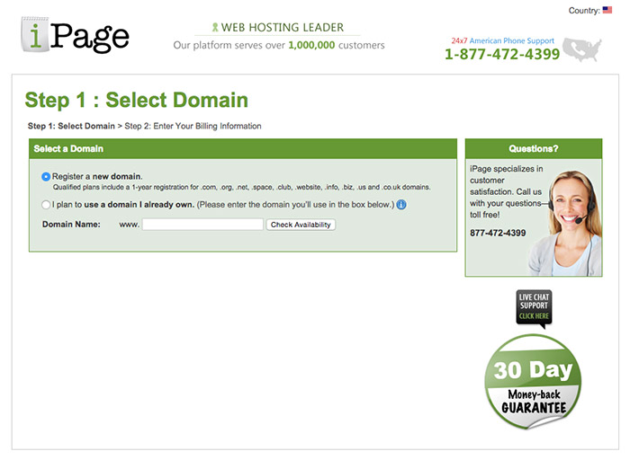Focus the Domain Name input field
The width and height of the screenshot is (630, 460).
click(202, 225)
